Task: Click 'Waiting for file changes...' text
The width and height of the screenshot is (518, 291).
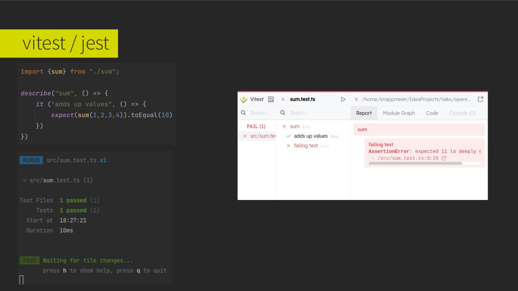Action: click(x=88, y=261)
